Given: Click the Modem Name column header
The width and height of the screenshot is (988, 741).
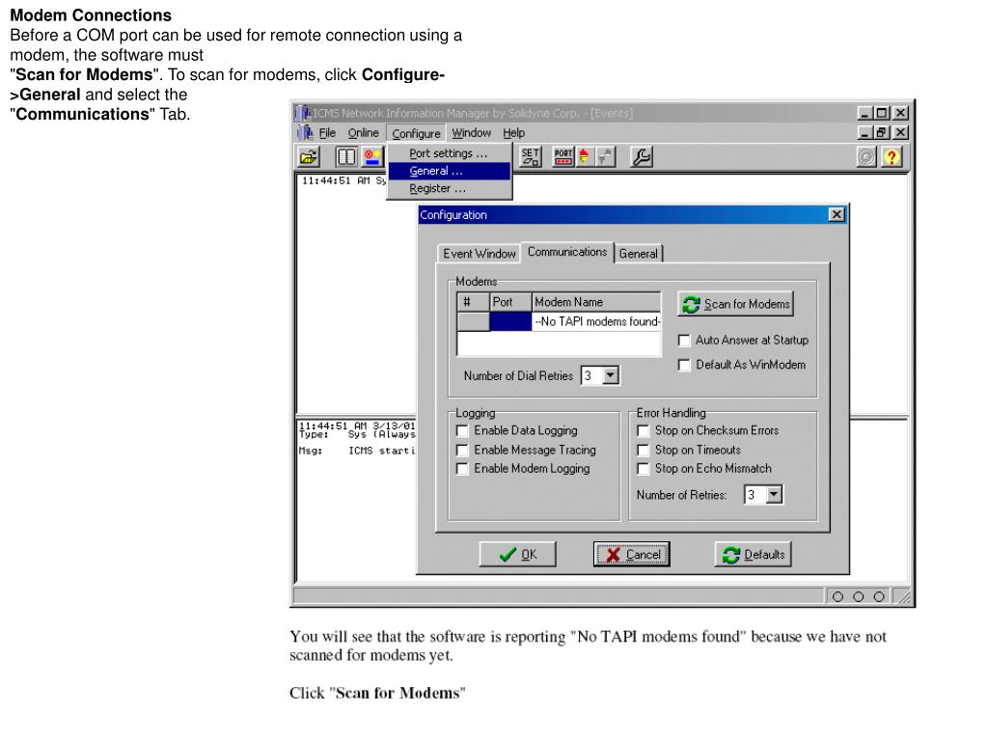Looking at the screenshot, I should (x=596, y=302).
